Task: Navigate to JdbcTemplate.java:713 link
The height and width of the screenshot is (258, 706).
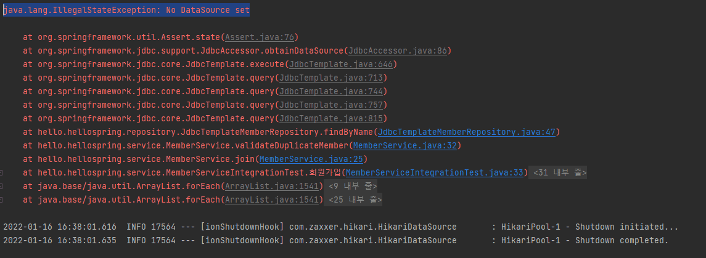Action: coord(332,78)
